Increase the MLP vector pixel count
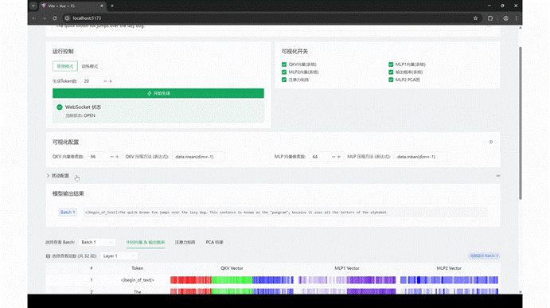The width and height of the screenshot is (550, 308). (x=339, y=157)
